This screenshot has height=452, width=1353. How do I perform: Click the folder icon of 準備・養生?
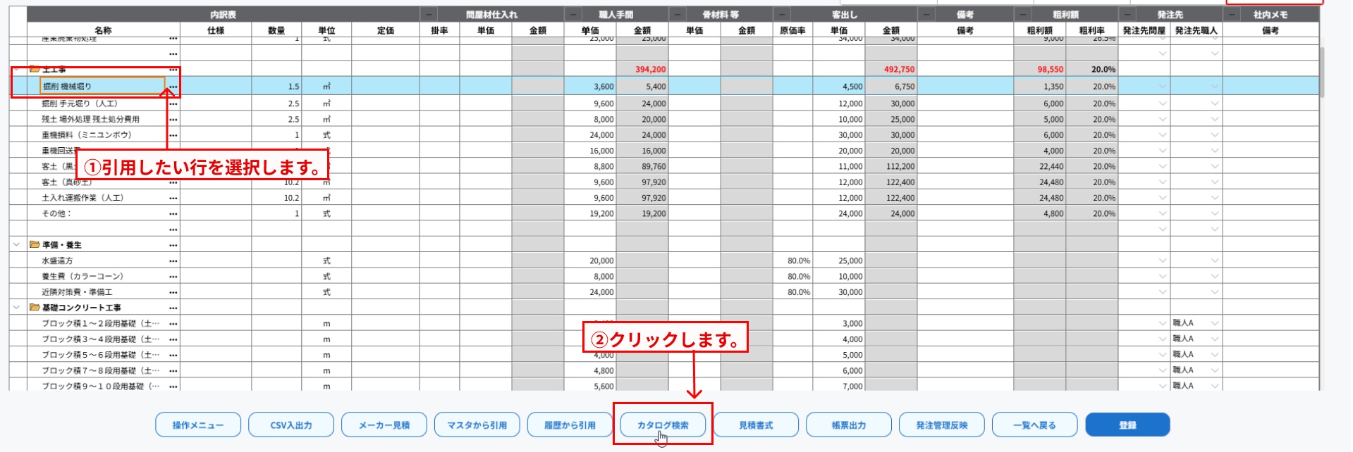click(35, 244)
